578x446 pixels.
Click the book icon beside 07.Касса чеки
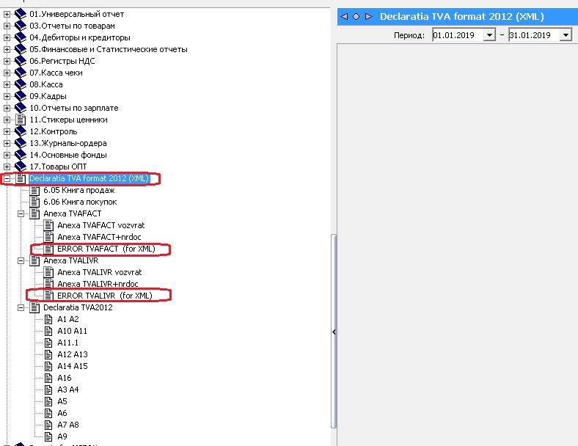[x=21, y=73]
